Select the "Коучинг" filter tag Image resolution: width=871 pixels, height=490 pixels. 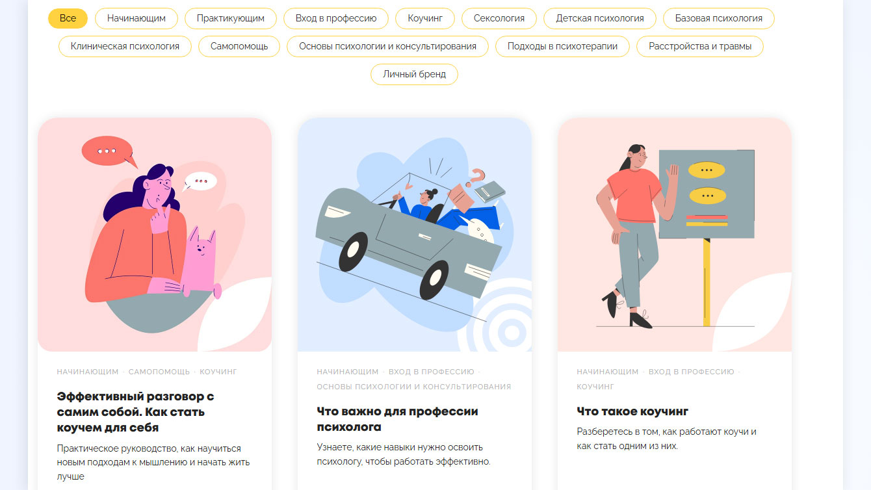[425, 18]
